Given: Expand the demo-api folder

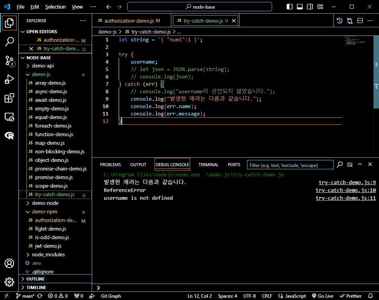Looking at the screenshot, I should pos(55,66).
